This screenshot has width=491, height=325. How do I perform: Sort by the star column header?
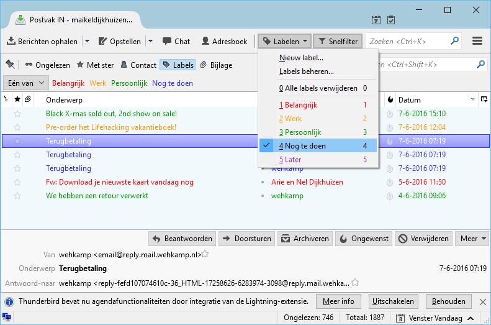pyautogui.click(x=17, y=99)
